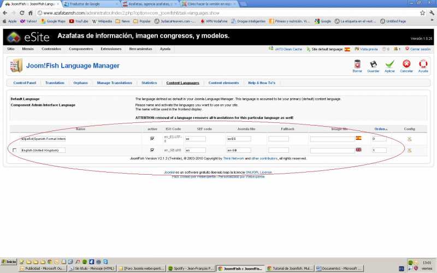The height and width of the screenshot is (273, 437).
Task: Open the Windows Inicio start button
Action: pyautogui.click(x=9, y=262)
